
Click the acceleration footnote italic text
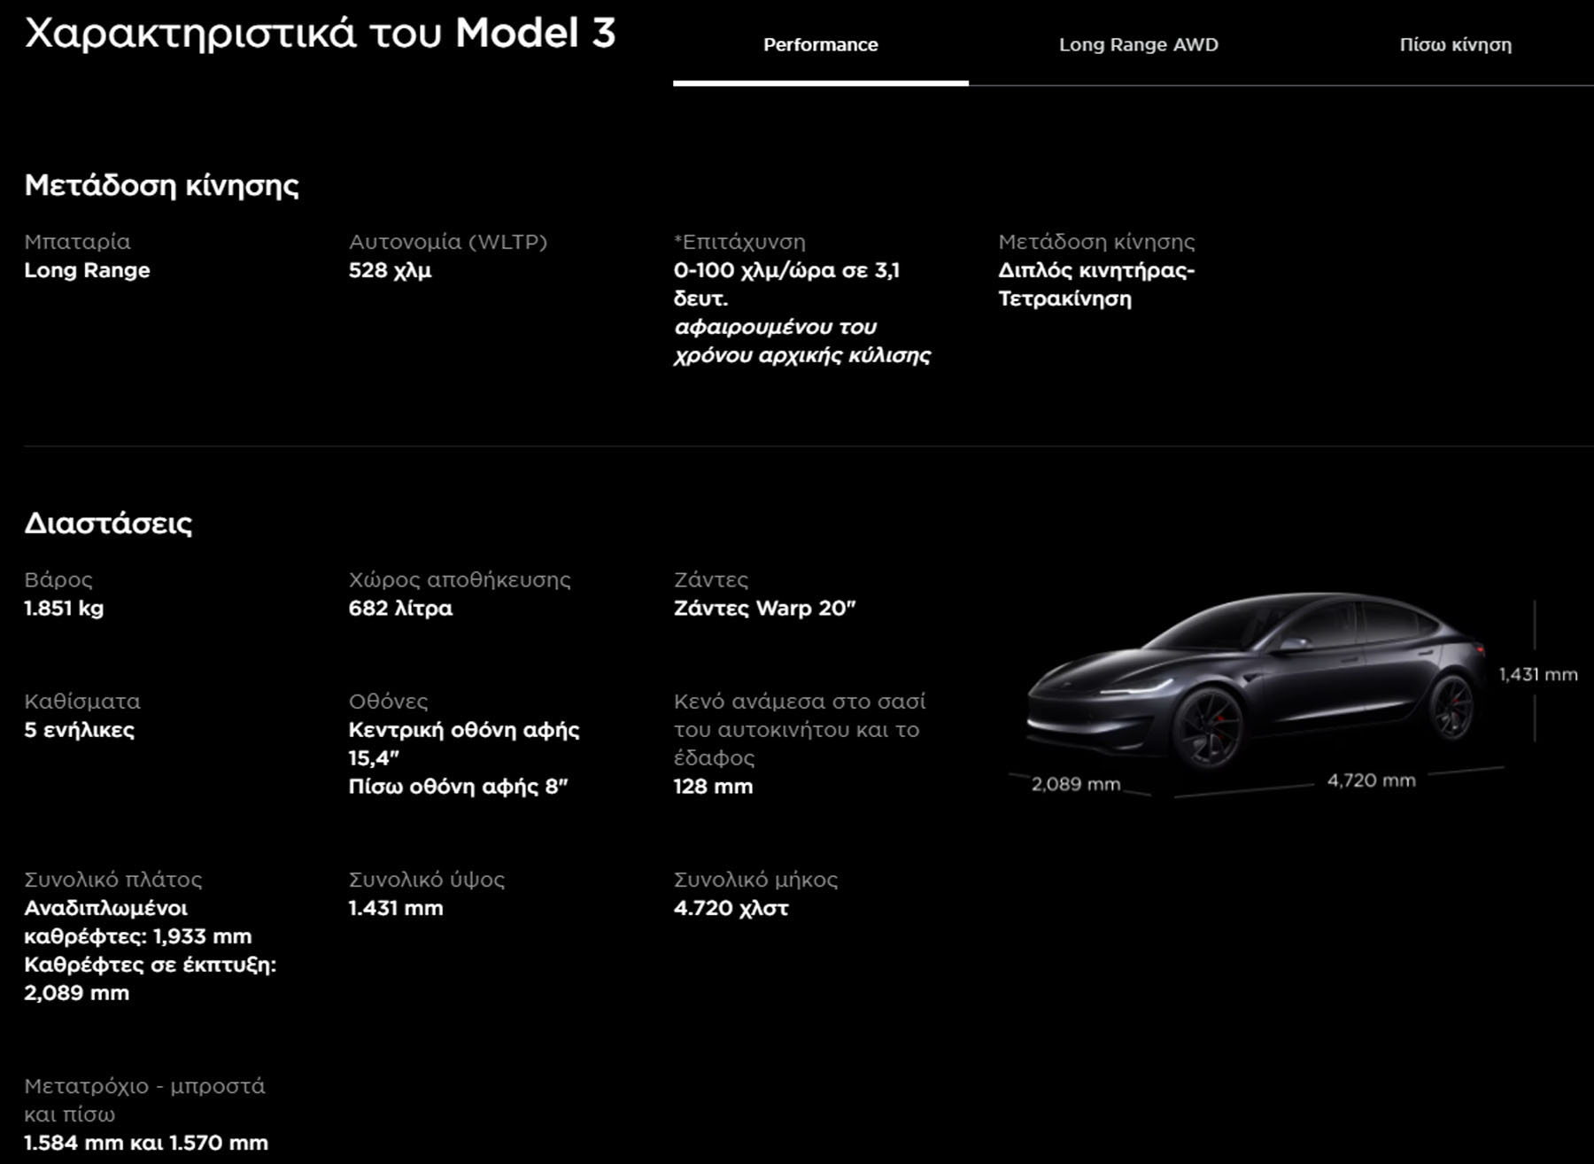pos(801,341)
